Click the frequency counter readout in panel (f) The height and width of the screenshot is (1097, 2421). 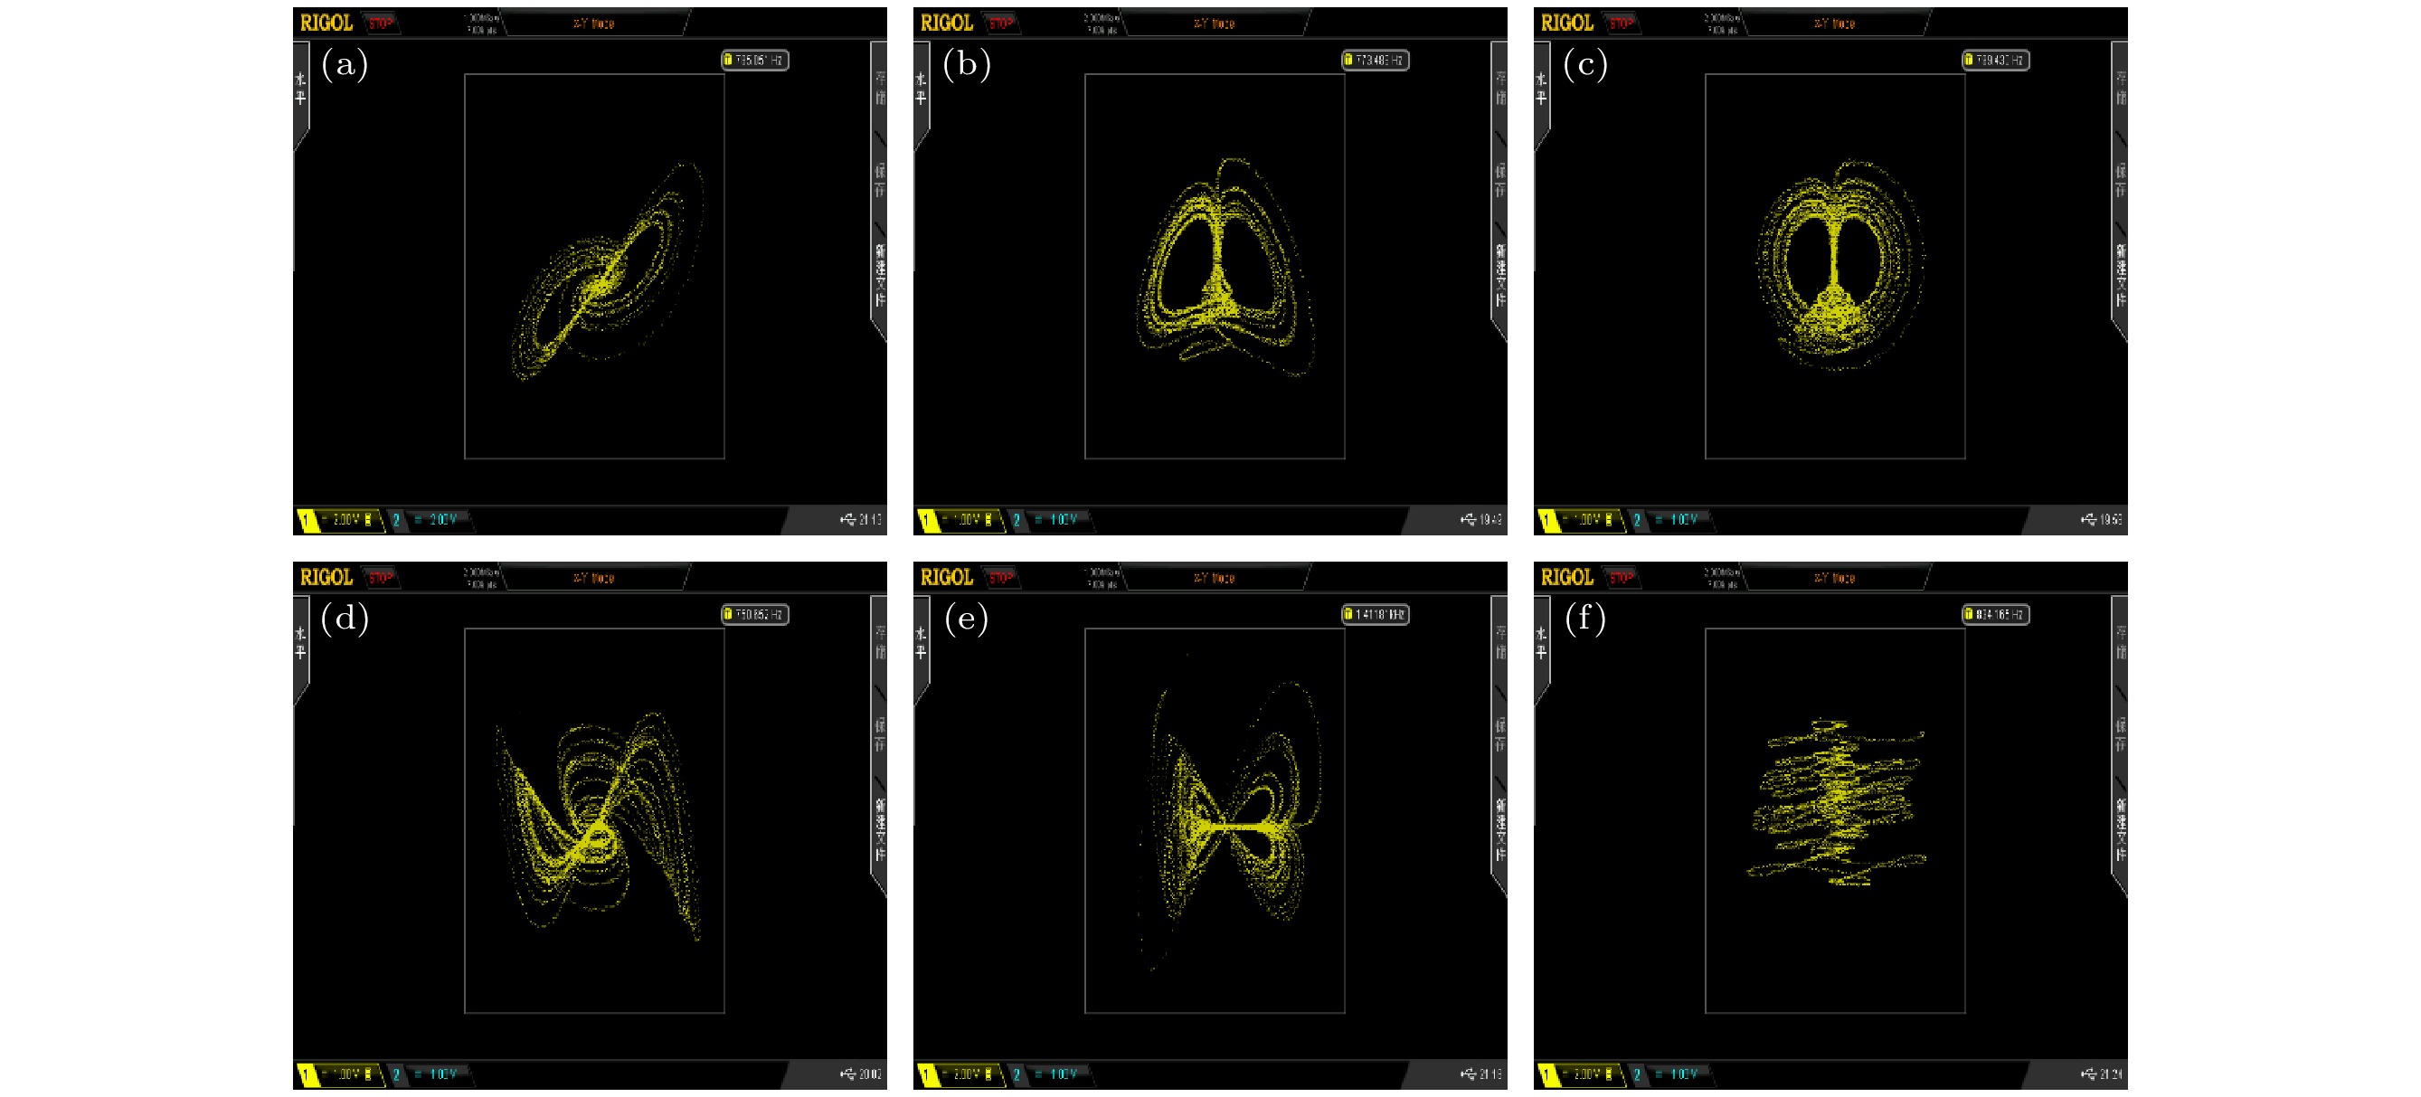2000,615
